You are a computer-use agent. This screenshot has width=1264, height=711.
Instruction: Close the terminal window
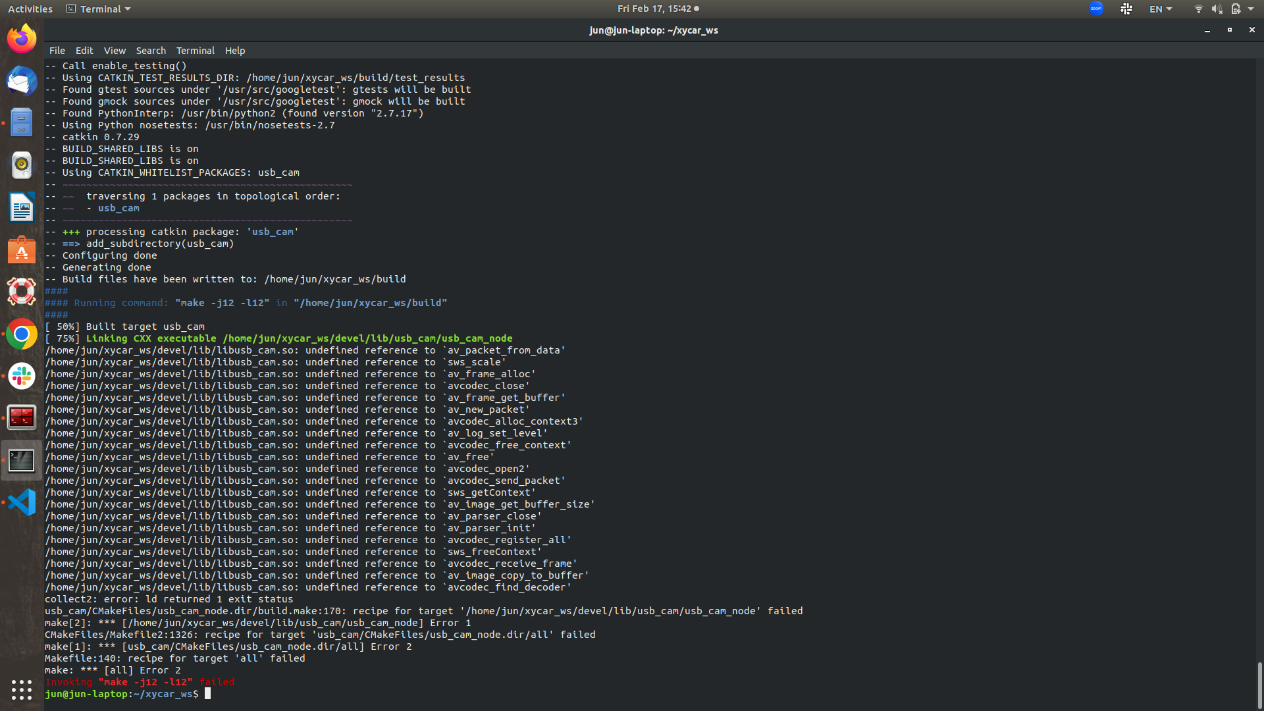(x=1251, y=30)
